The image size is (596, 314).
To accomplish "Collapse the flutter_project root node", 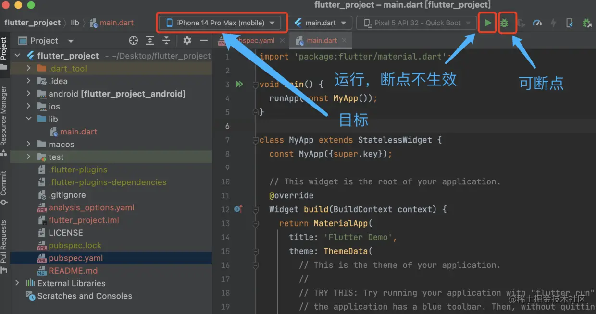I will 18,56.
